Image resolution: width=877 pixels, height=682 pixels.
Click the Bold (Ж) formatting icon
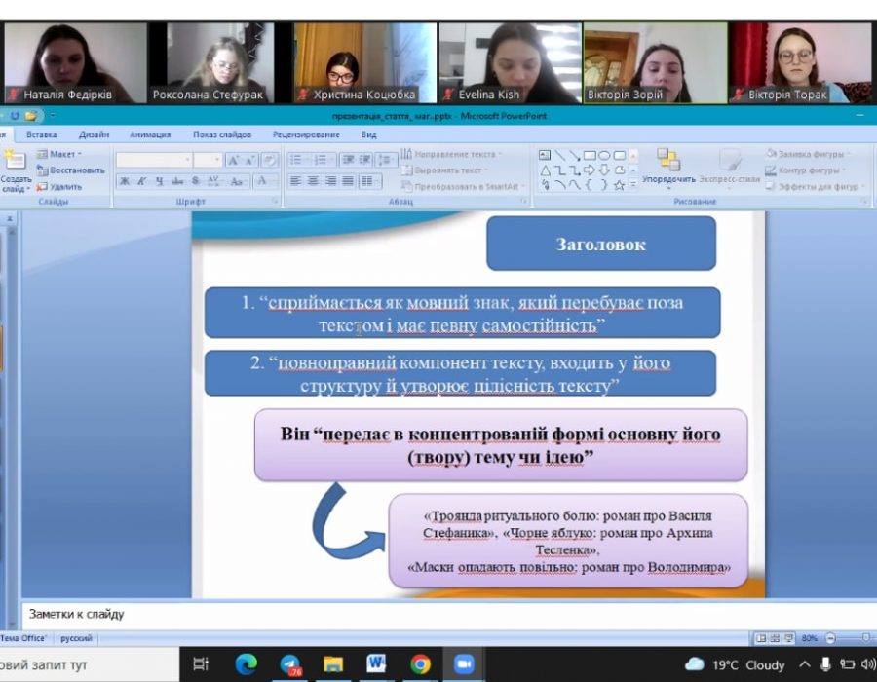(124, 181)
